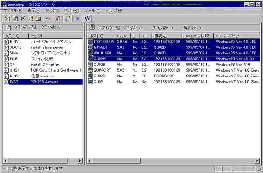Viewport: 263px width, 173px height.
Task: Click the computer icon of host ITOTESU_W
Action: pos(91,41)
